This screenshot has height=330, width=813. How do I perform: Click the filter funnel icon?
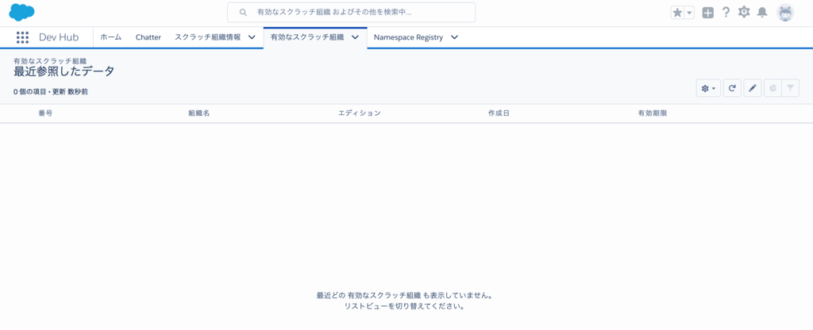point(790,88)
